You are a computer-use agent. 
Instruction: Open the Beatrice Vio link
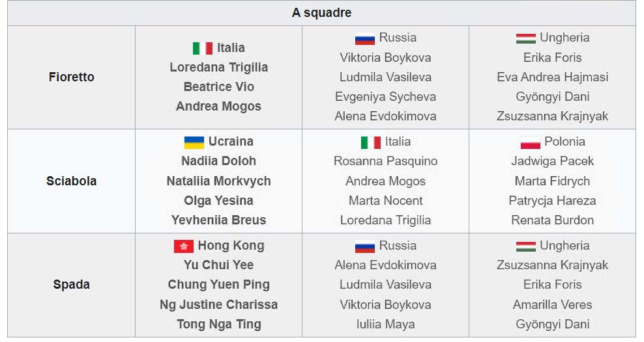(219, 87)
